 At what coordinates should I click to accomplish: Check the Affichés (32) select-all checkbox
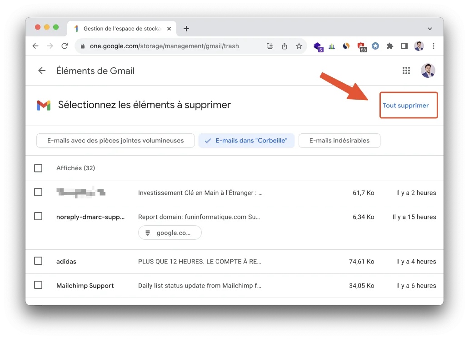pos(38,168)
